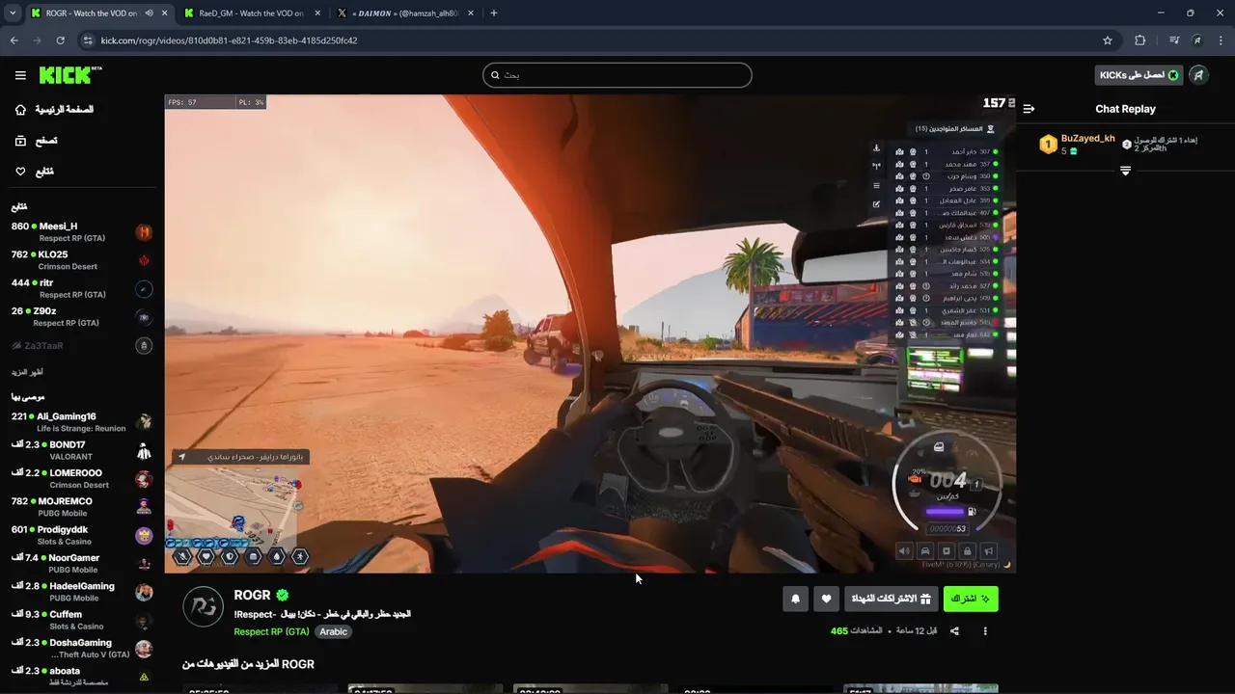
Task: Open recommended channel HadeelGaming
Action: tap(82, 591)
